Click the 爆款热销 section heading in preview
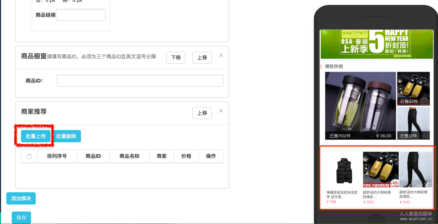This screenshot has height=224, width=438. 334,66
